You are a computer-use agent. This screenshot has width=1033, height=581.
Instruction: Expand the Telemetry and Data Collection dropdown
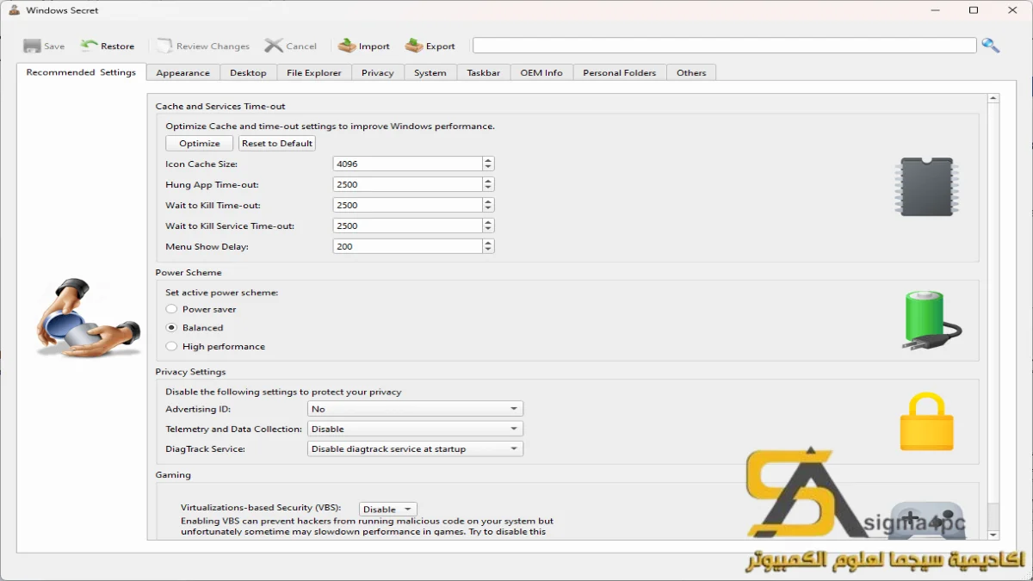(415, 429)
